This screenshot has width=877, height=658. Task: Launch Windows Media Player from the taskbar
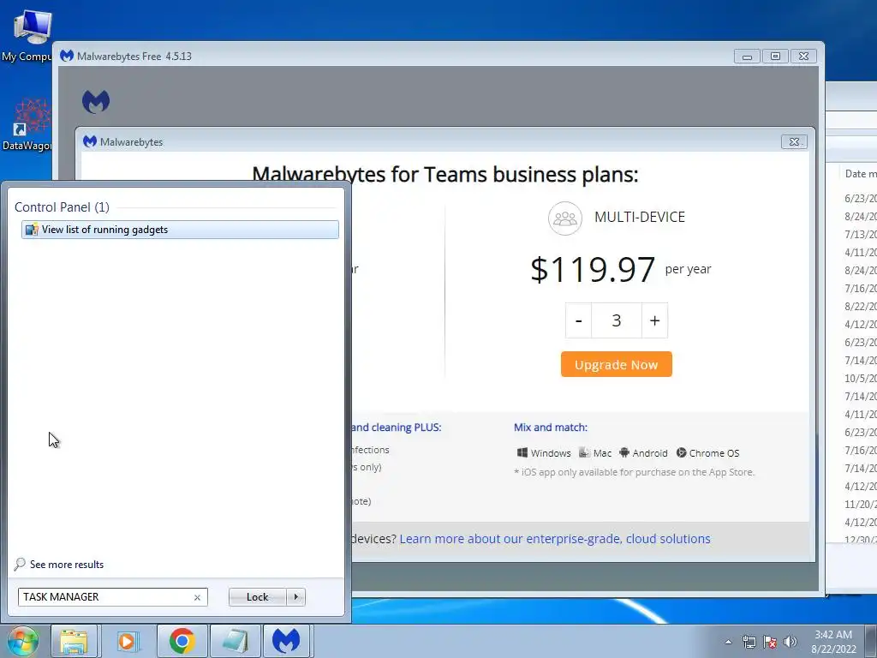(128, 641)
